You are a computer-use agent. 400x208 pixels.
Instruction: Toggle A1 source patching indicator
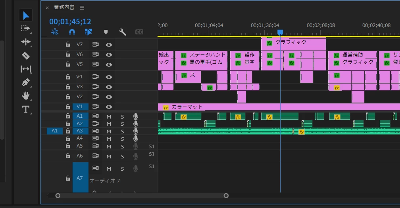pyautogui.click(x=55, y=131)
